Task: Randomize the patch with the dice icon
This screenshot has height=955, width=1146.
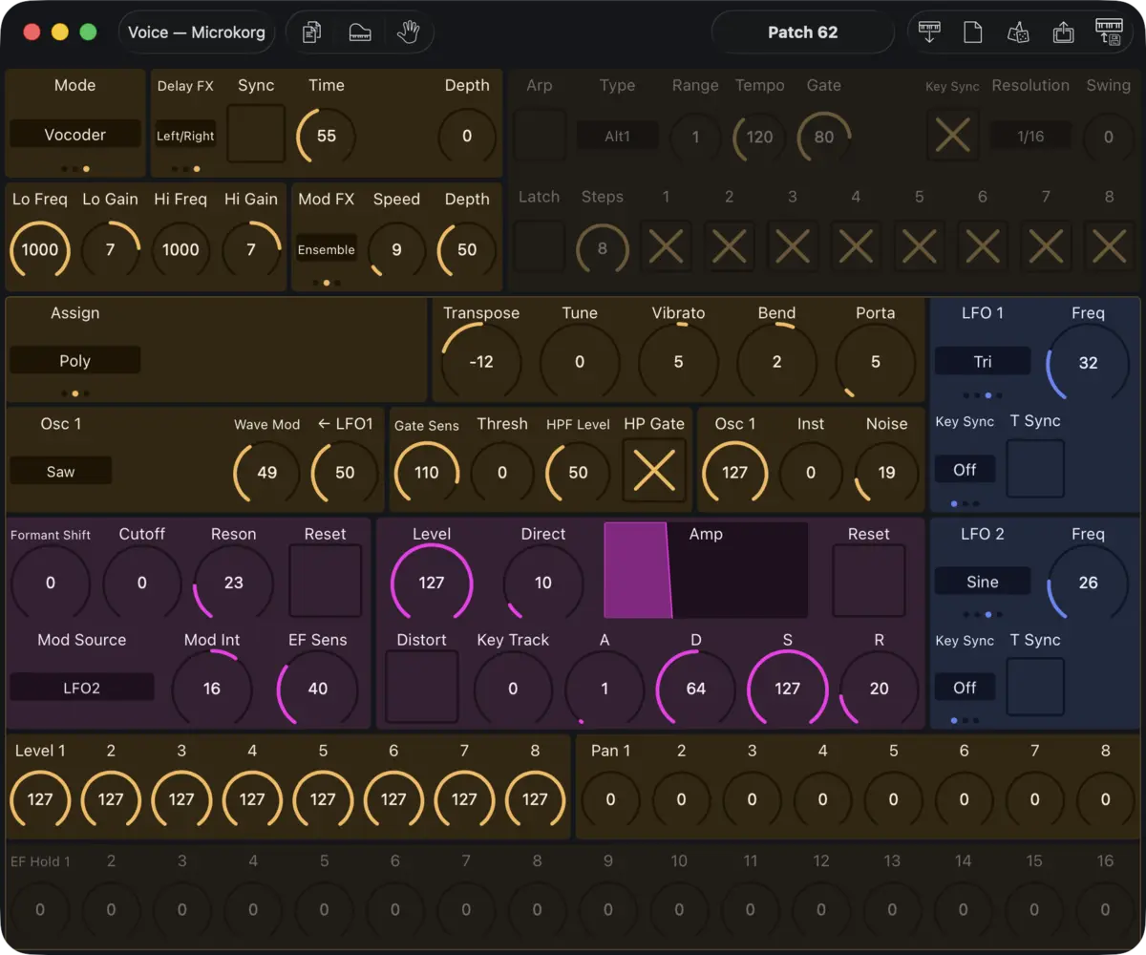Action: pos(1018,32)
